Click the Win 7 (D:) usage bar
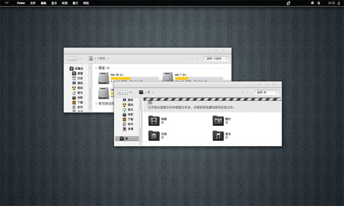344x206 pixels. (199, 78)
